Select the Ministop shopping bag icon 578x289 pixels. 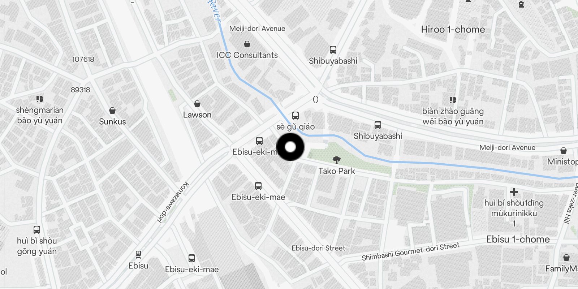pyautogui.click(x=564, y=151)
